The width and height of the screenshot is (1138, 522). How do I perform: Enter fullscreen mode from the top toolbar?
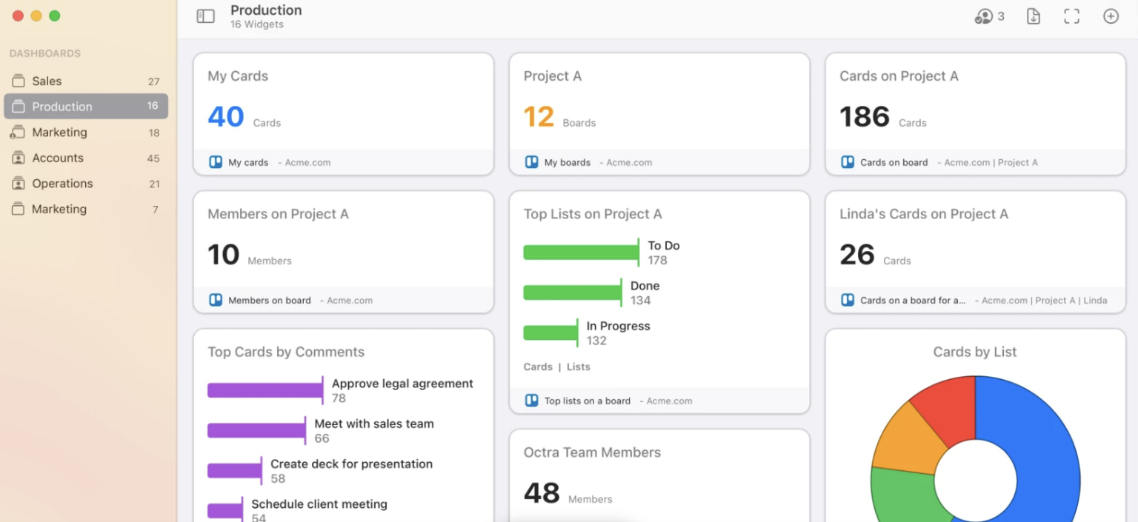(1071, 16)
